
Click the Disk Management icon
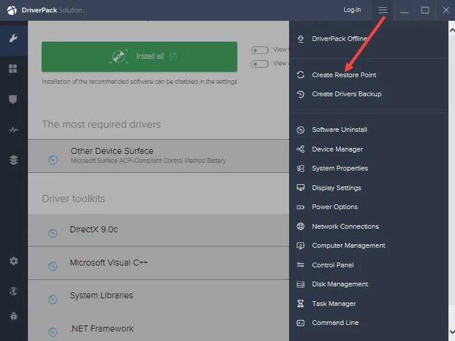[300, 284]
